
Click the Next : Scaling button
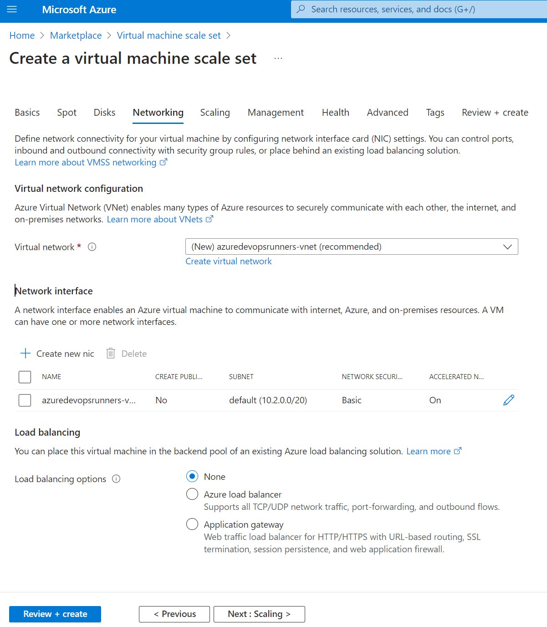pos(259,614)
